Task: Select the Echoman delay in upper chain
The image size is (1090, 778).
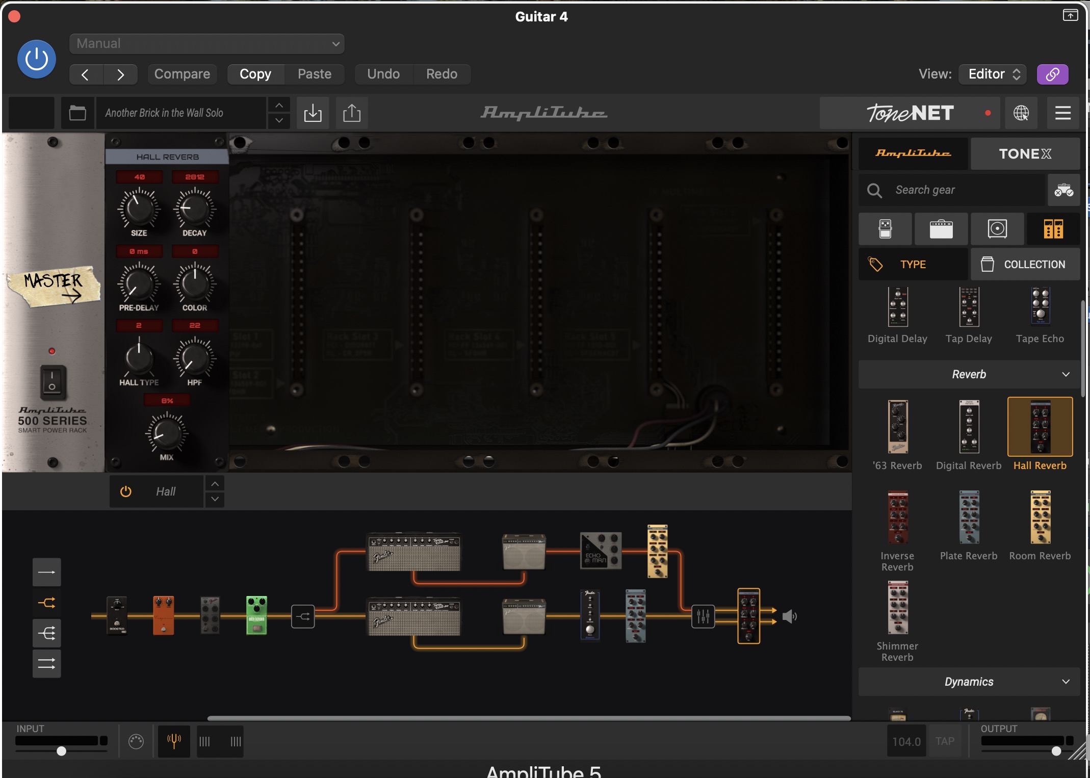Action: point(601,551)
